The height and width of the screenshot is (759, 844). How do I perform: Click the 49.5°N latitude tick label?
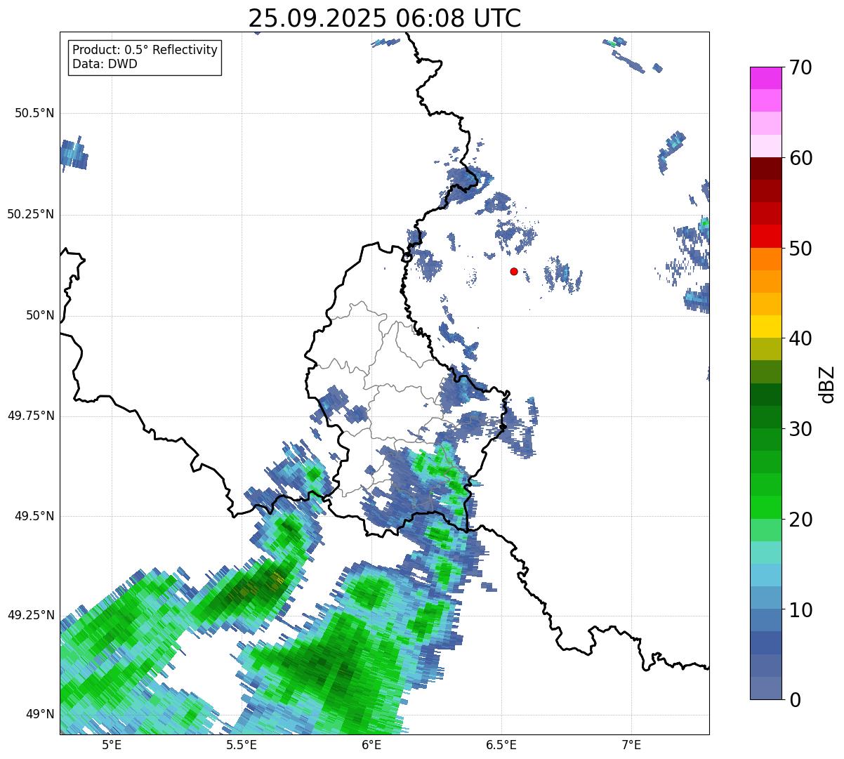tap(35, 516)
